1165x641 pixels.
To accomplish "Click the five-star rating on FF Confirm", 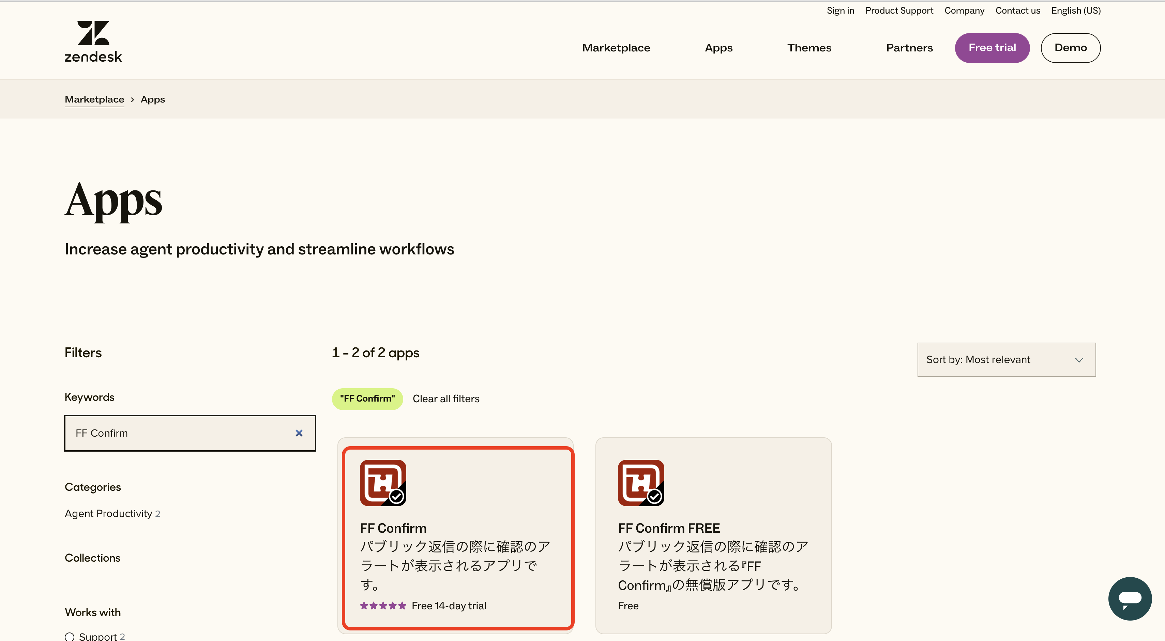I will point(383,606).
